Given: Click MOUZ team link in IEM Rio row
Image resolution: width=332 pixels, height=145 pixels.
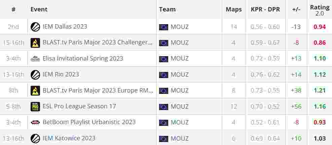Looking at the screenshot, I should click(180, 74).
